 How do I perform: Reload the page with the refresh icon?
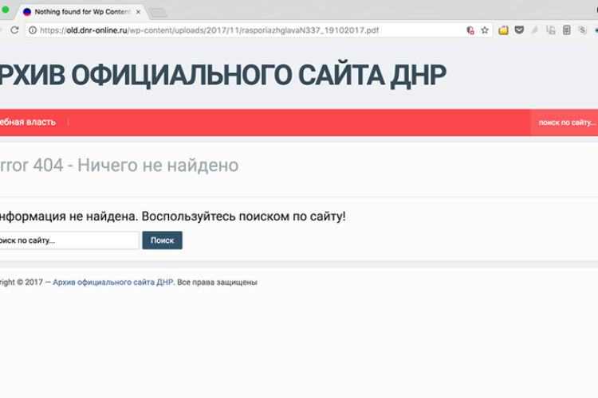point(14,30)
